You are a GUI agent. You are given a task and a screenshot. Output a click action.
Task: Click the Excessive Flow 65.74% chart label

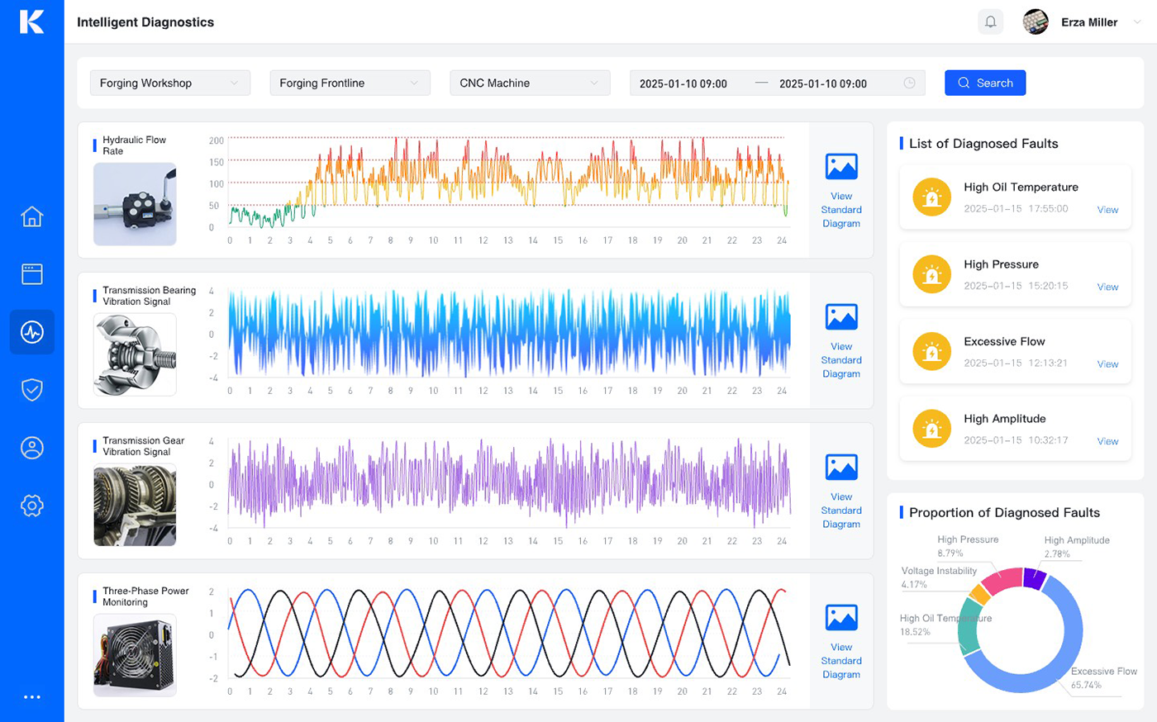click(x=1104, y=678)
